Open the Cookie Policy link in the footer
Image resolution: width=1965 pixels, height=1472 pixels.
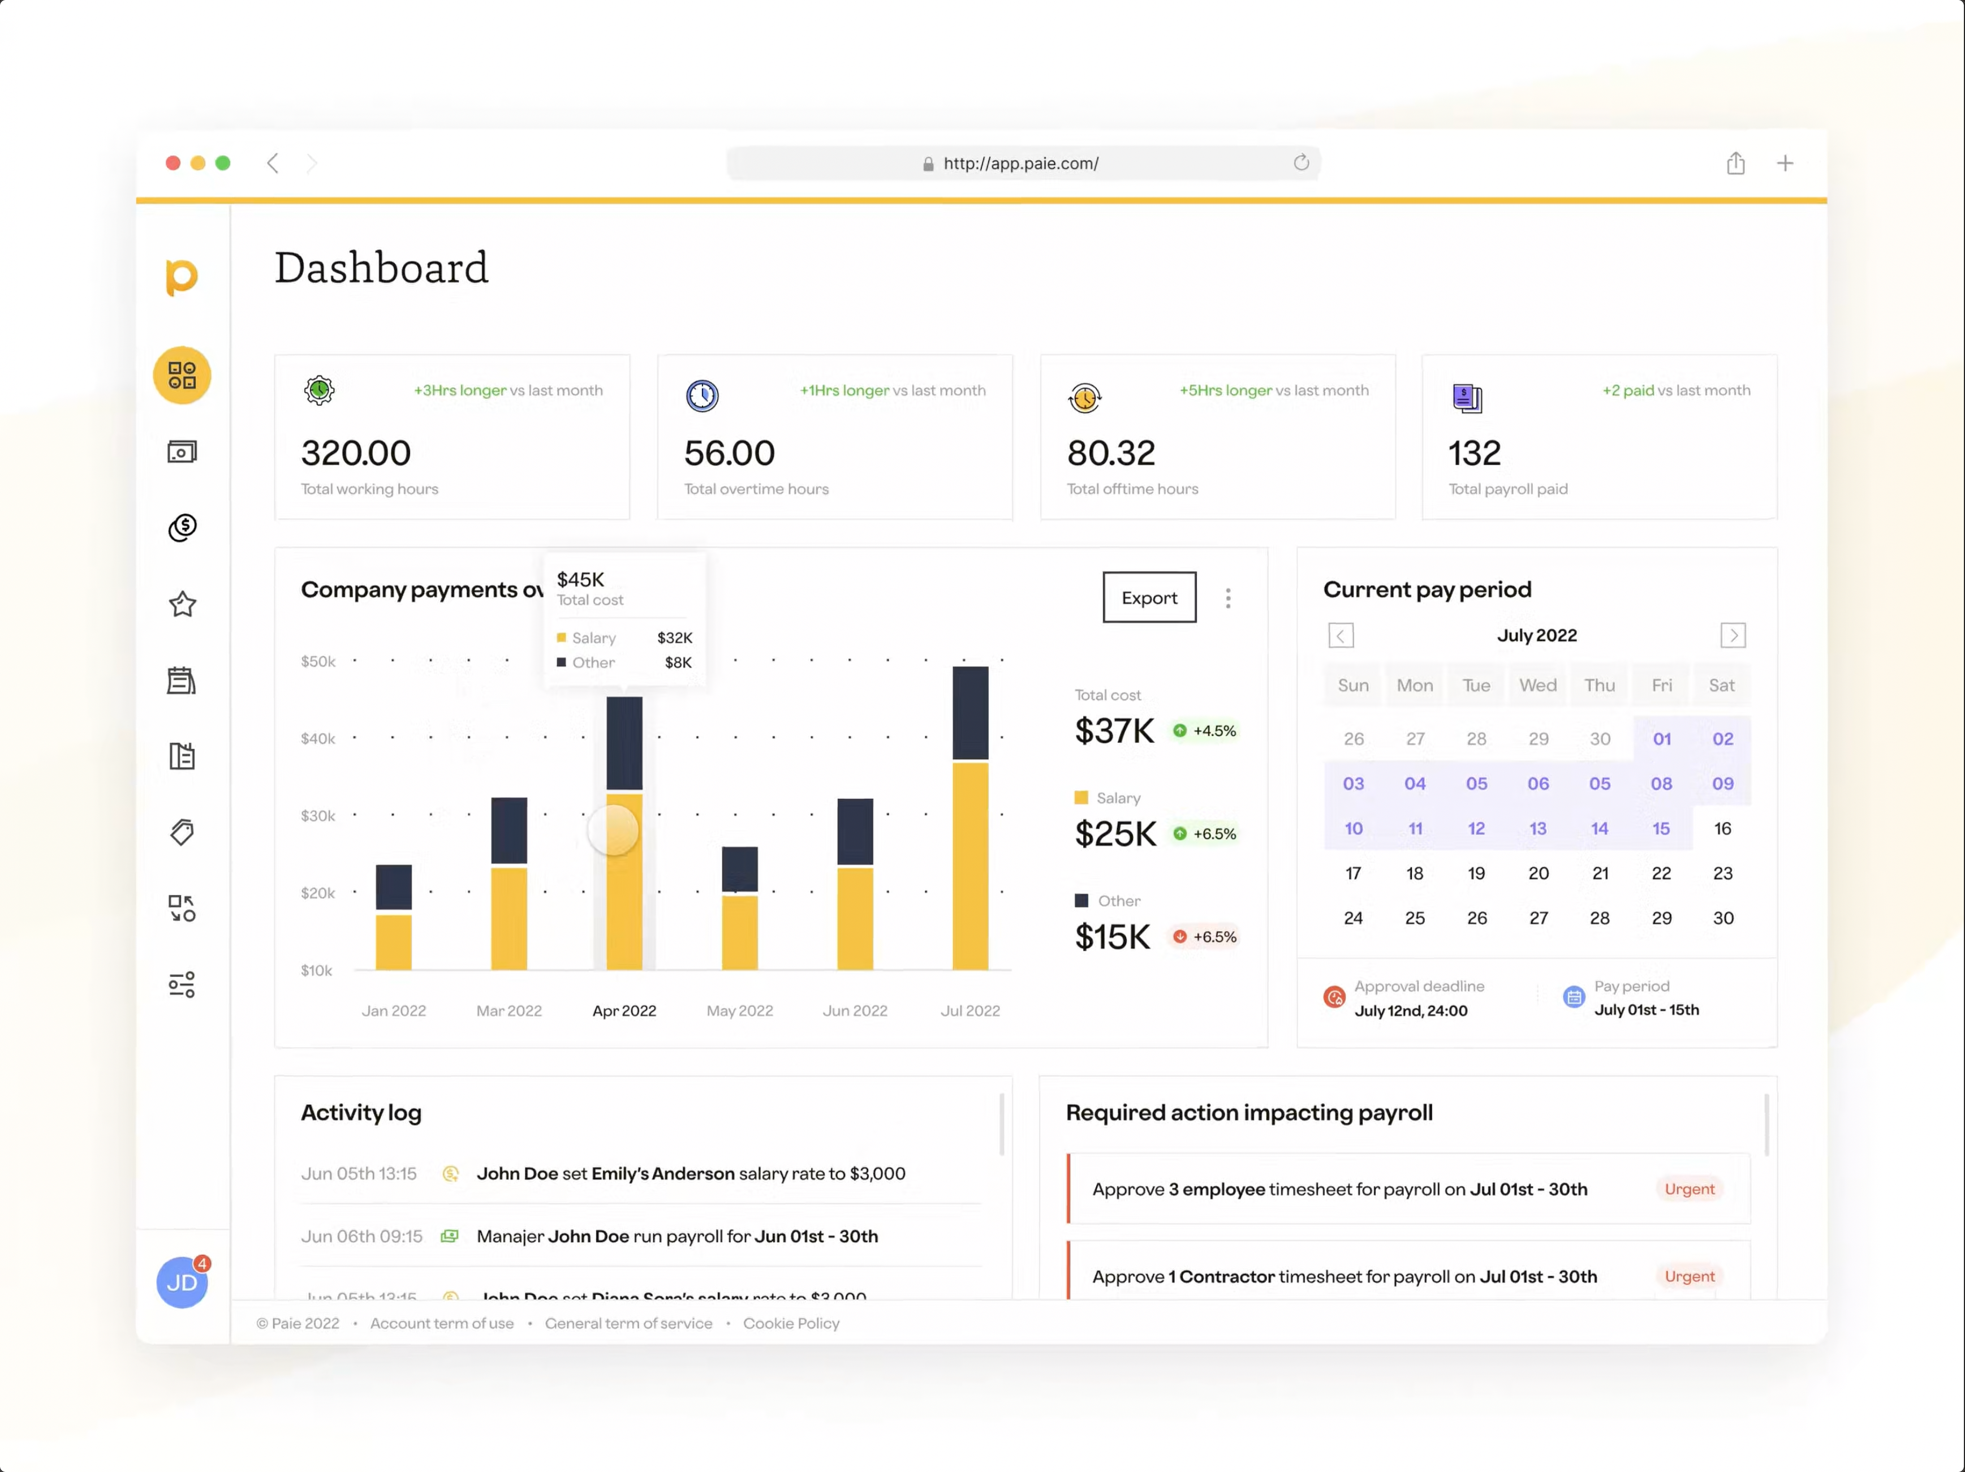tap(791, 1323)
